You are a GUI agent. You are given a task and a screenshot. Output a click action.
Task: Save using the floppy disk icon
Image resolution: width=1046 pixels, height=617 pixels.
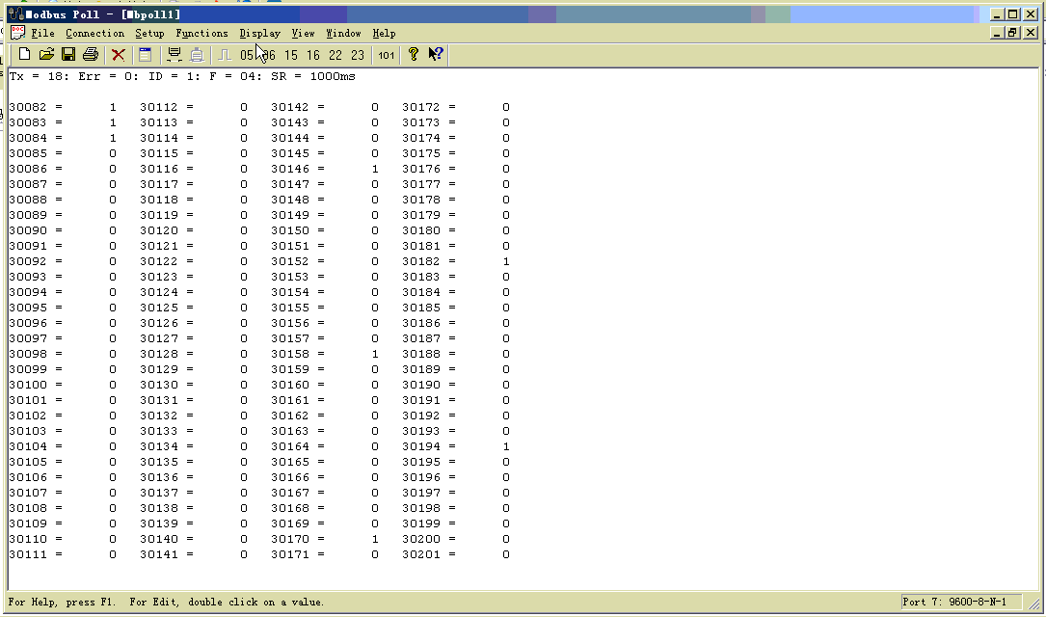(x=68, y=55)
